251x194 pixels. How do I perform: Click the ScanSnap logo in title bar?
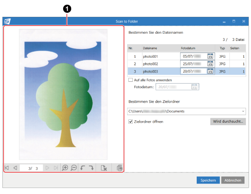tap(7, 21)
